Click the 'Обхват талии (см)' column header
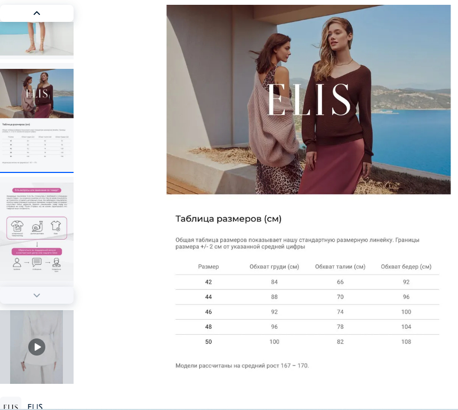This screenshot has width=458, height=410. (340, 267)
